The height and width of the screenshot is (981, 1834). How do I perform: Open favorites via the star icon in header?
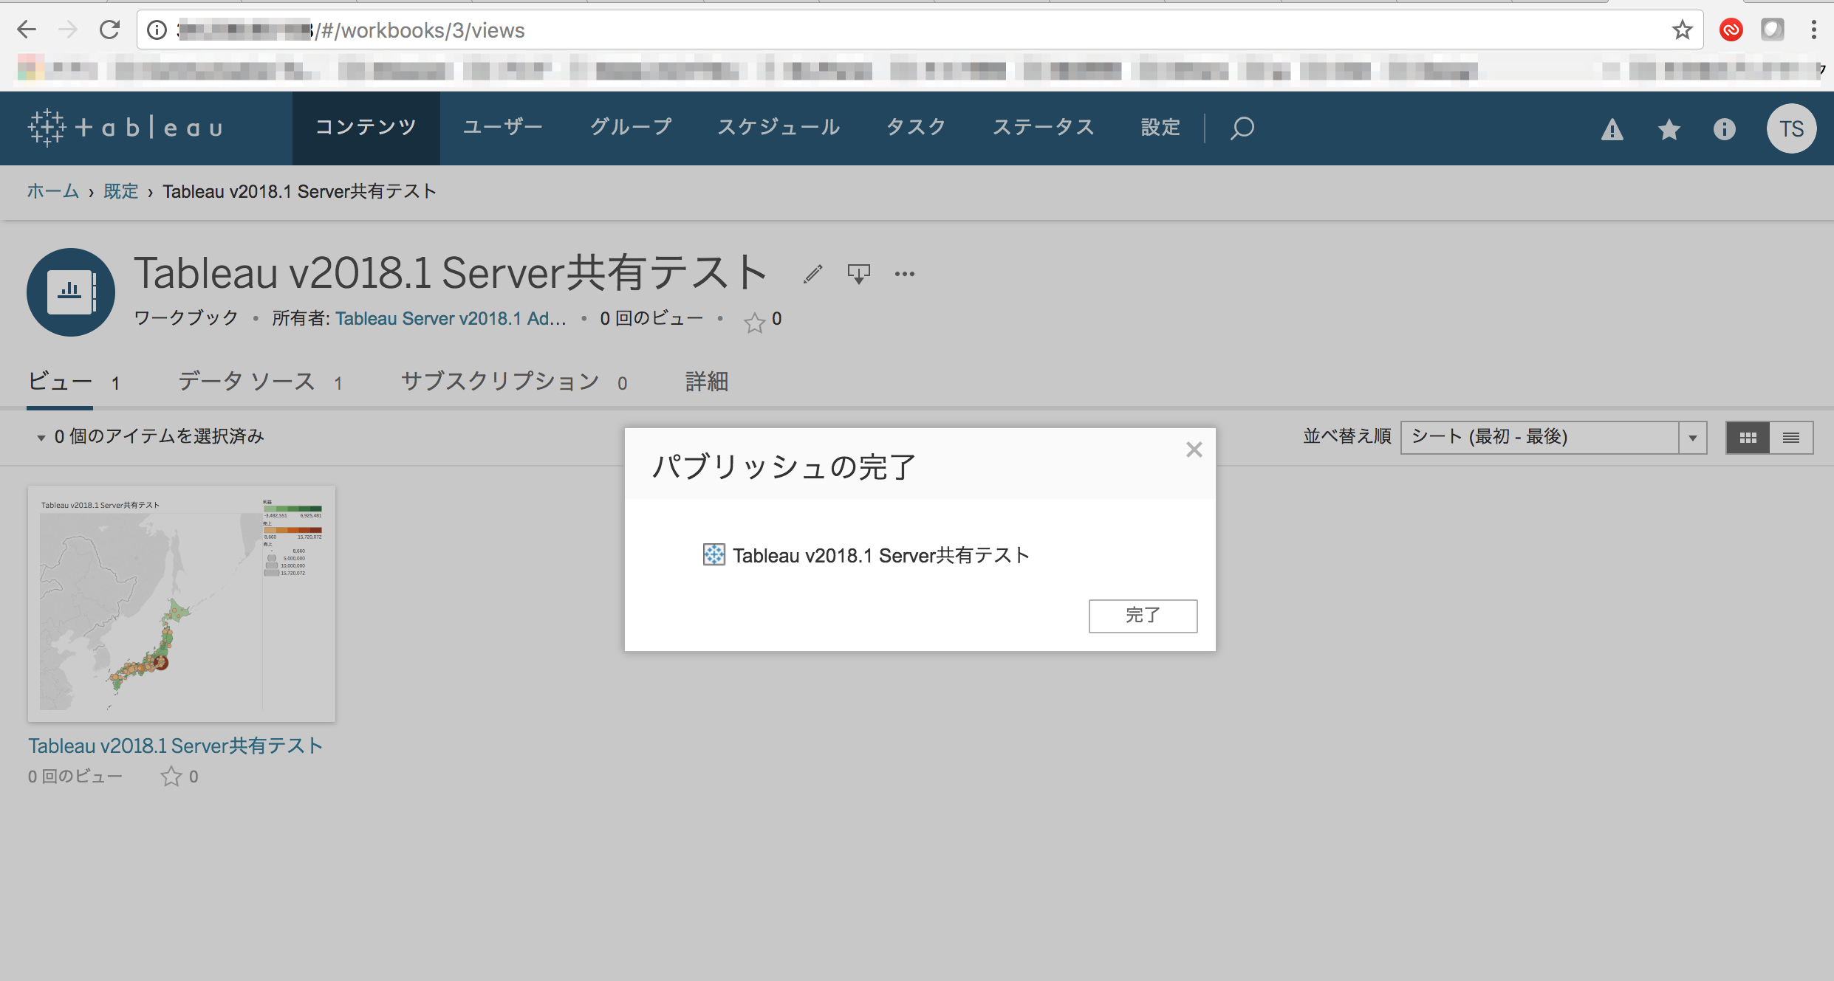(1669, 129)
